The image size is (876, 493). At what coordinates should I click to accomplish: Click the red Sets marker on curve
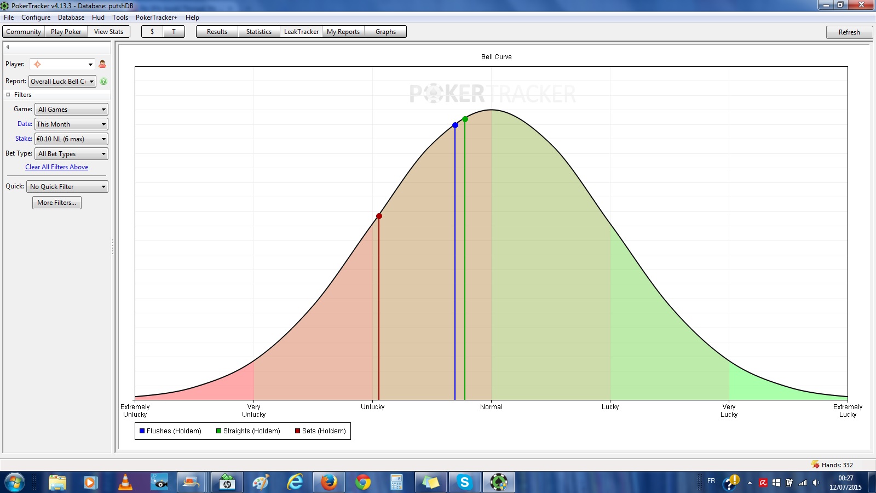[379, 216]
